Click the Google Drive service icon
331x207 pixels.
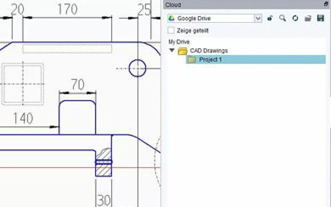(172, 18)
